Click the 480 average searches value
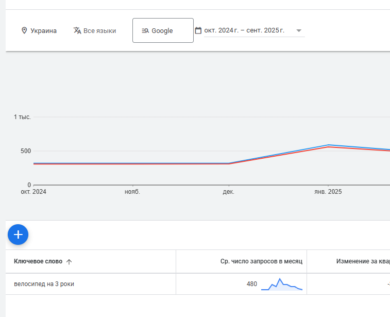This screenshot has height=317, width=390. [251, 284]
